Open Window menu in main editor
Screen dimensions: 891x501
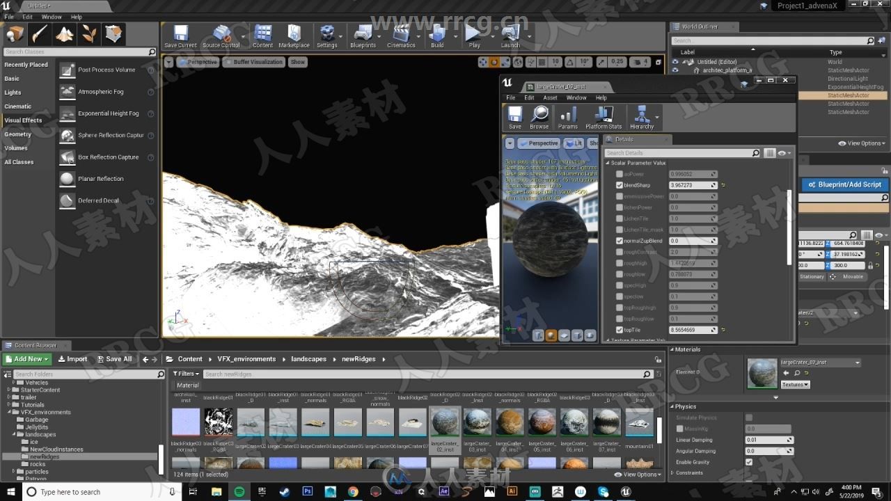[52, 17]
